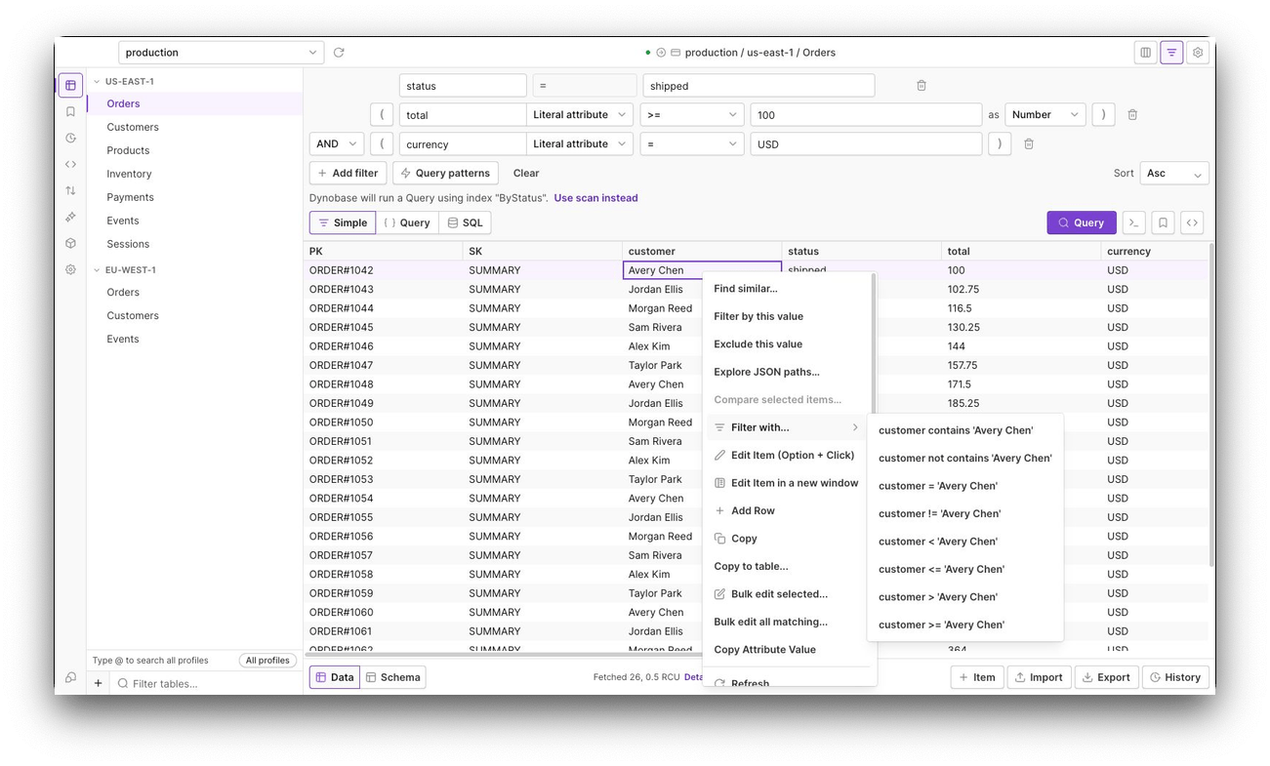
Task: Show the Data view tab
Action: coord(335,677)
